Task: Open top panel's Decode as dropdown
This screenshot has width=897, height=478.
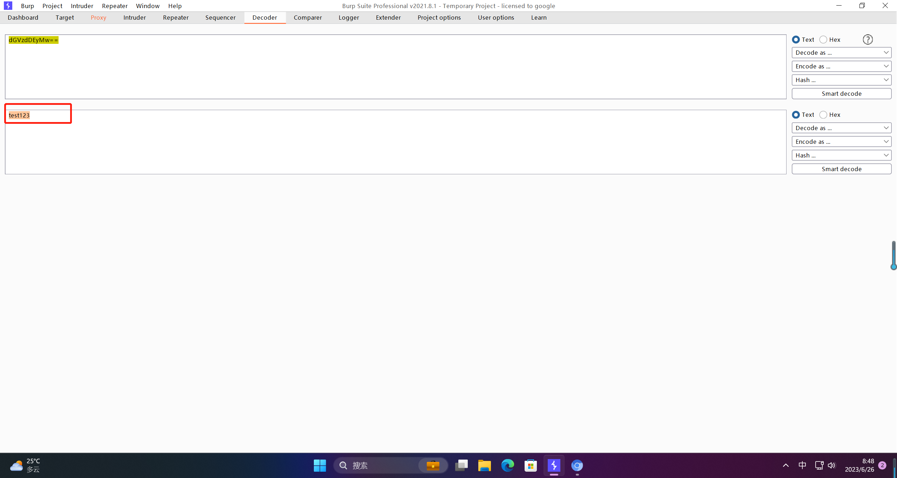Action: tap(841, 53)
